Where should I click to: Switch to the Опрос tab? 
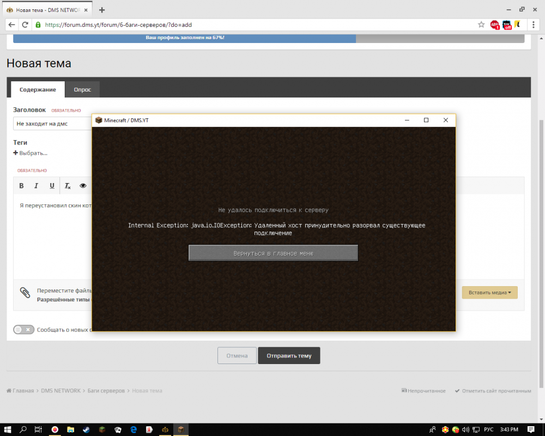coord(82,89)
